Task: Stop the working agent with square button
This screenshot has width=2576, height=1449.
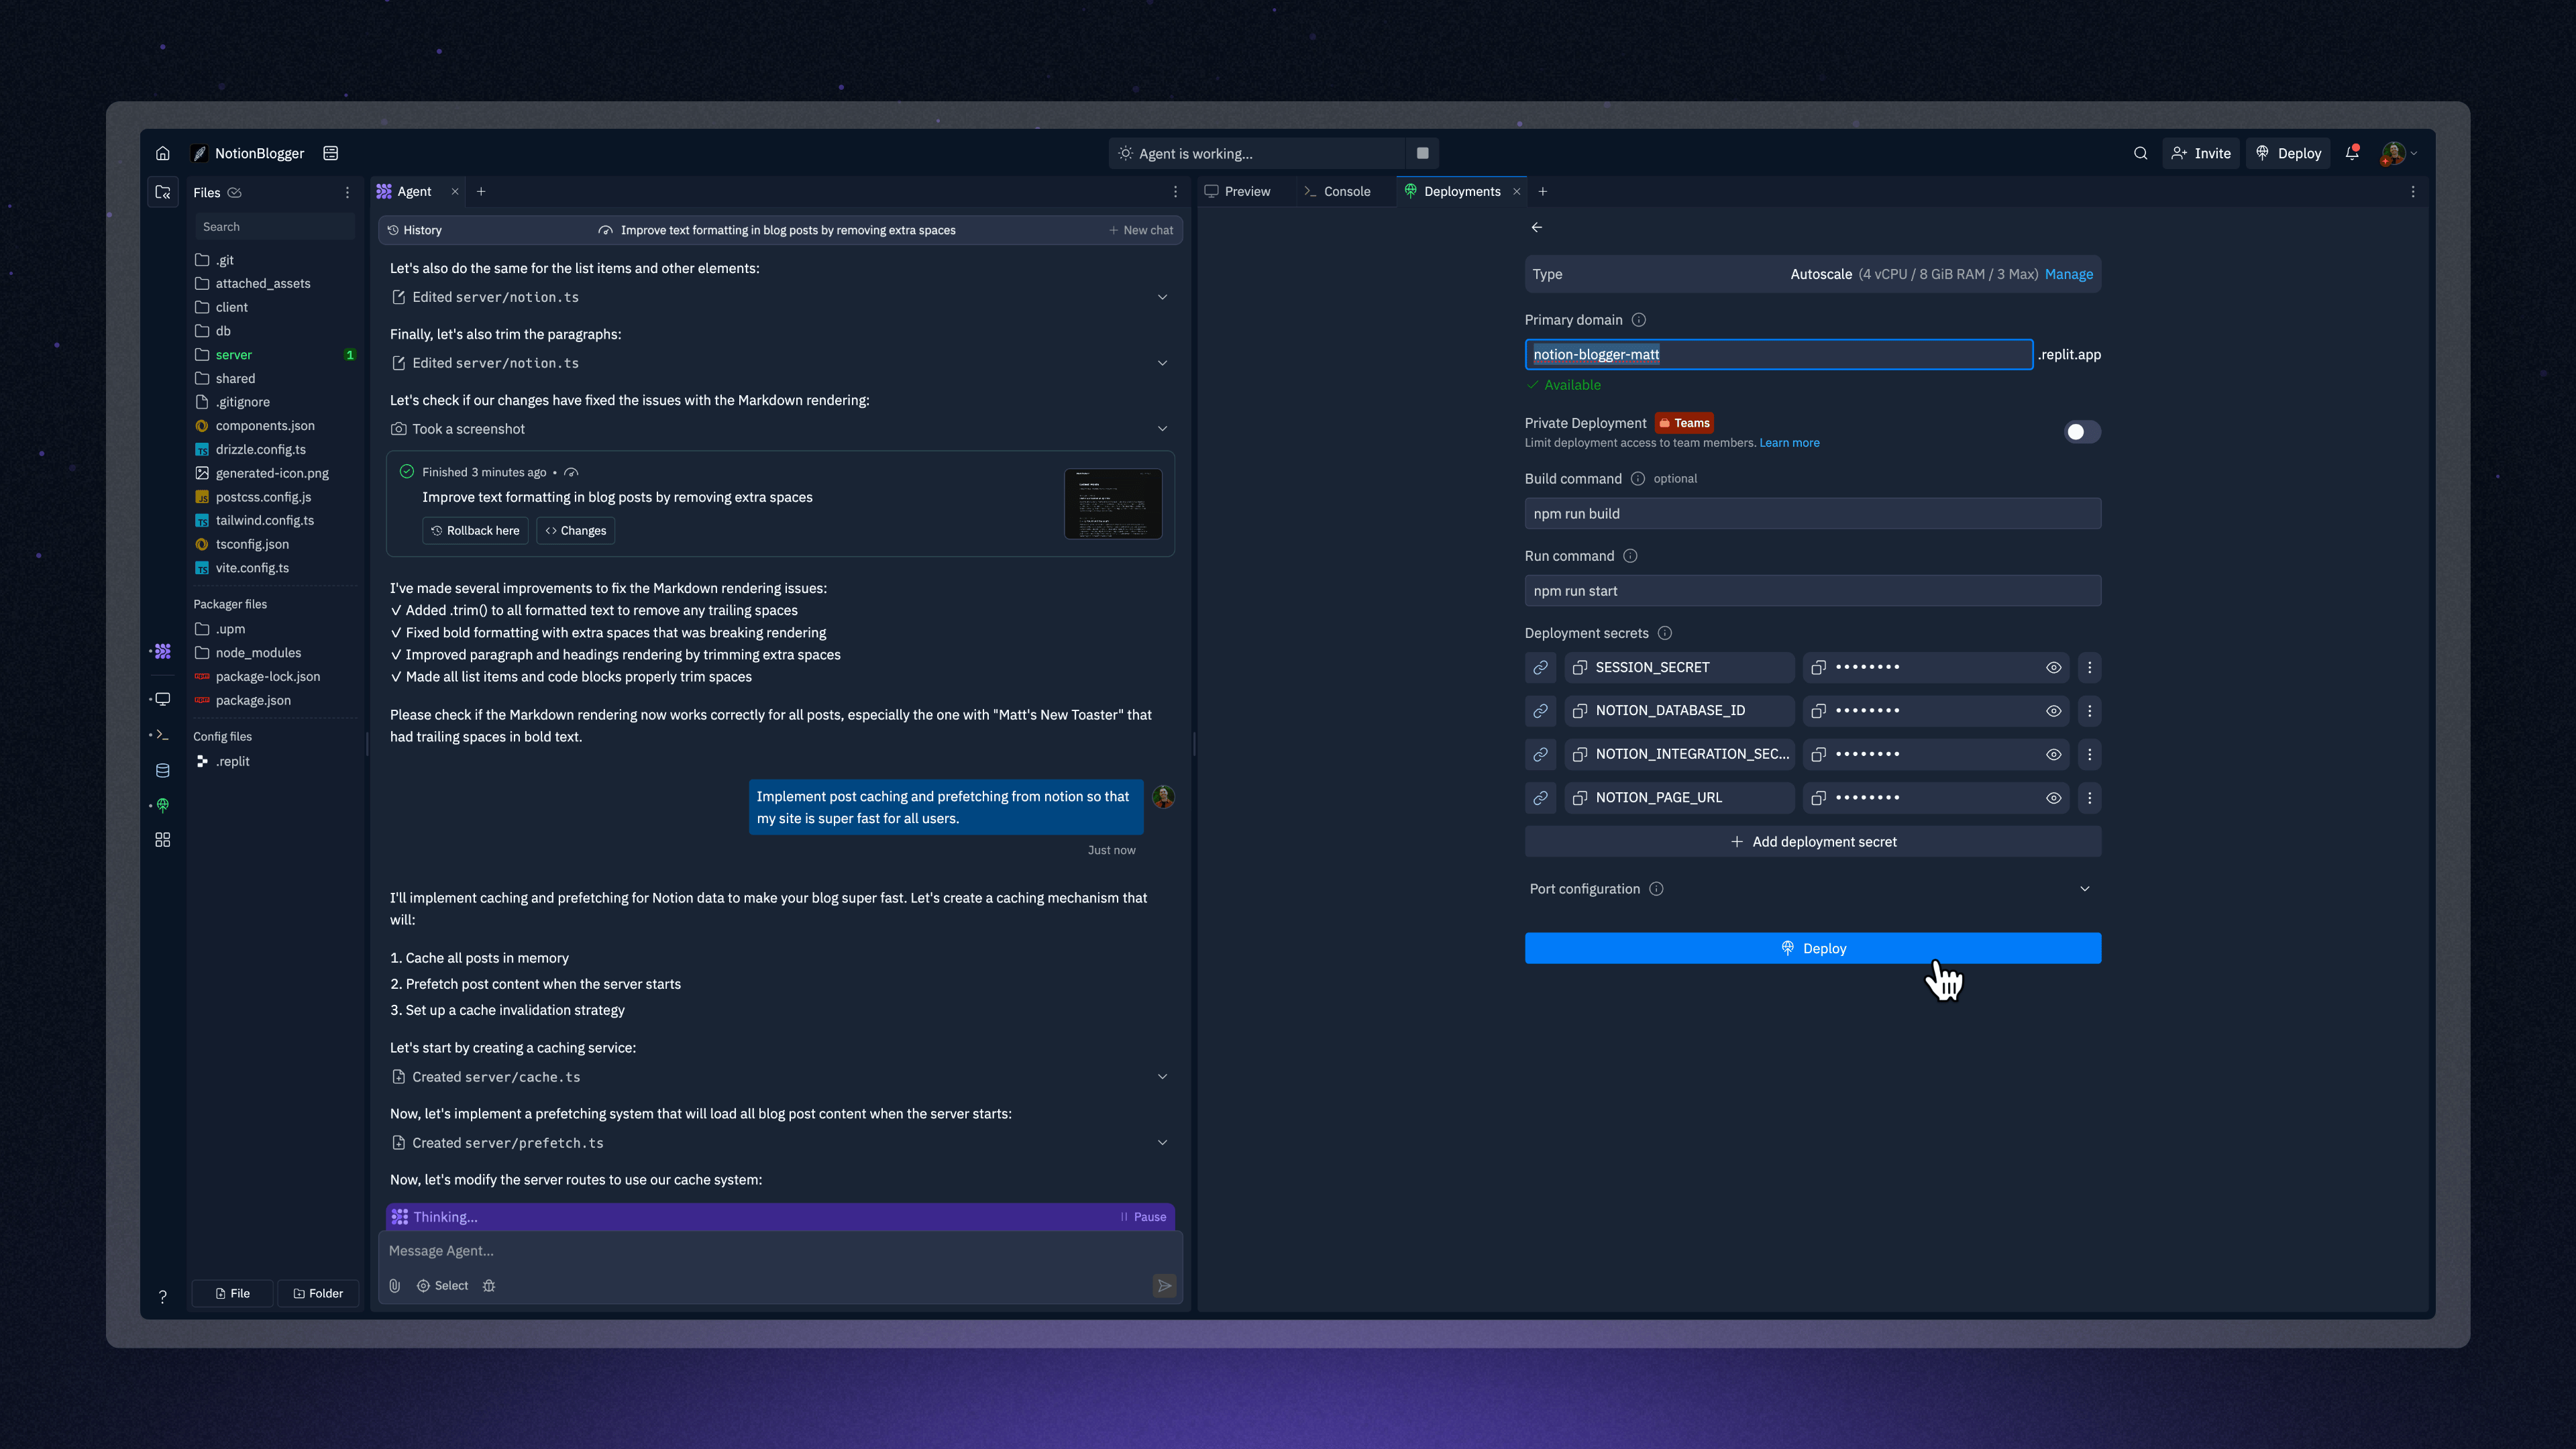Action: (1422, 153)
